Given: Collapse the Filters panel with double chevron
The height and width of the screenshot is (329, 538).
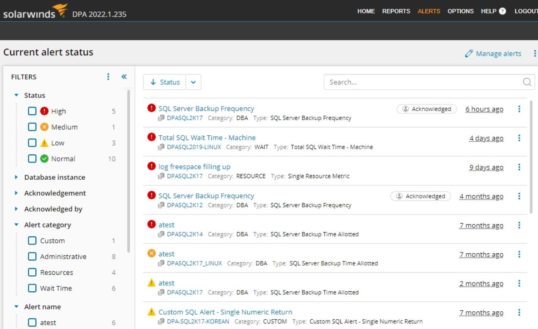Looking at the screenshot, I should (124, 77).
